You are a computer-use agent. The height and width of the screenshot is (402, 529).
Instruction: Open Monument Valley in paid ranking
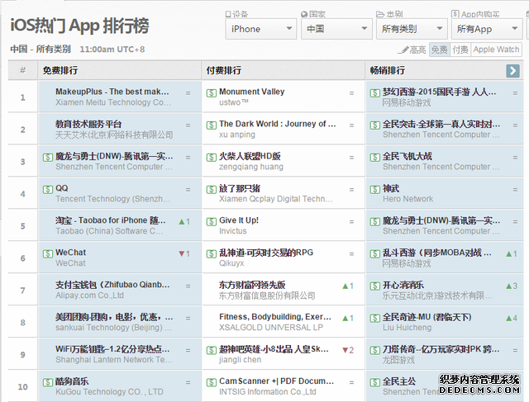(x=251, y=92)
